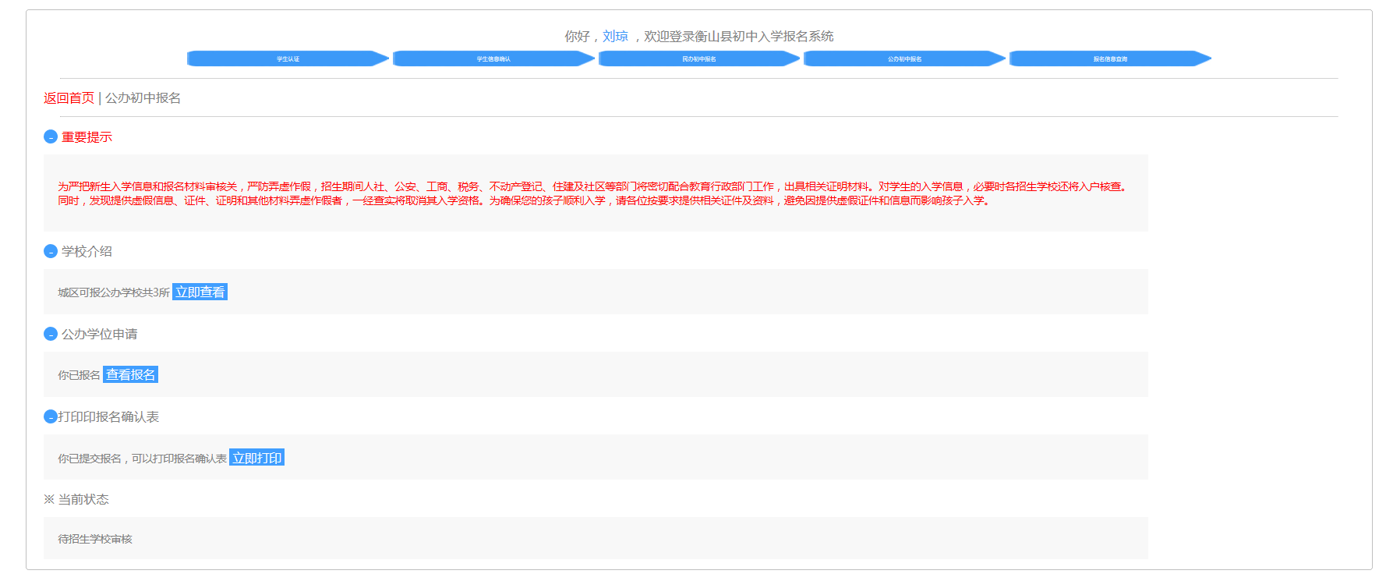Toggle the circle icon next to 公办学位申请
Screen dimensions: 1386x581
[x=51, y=335]
